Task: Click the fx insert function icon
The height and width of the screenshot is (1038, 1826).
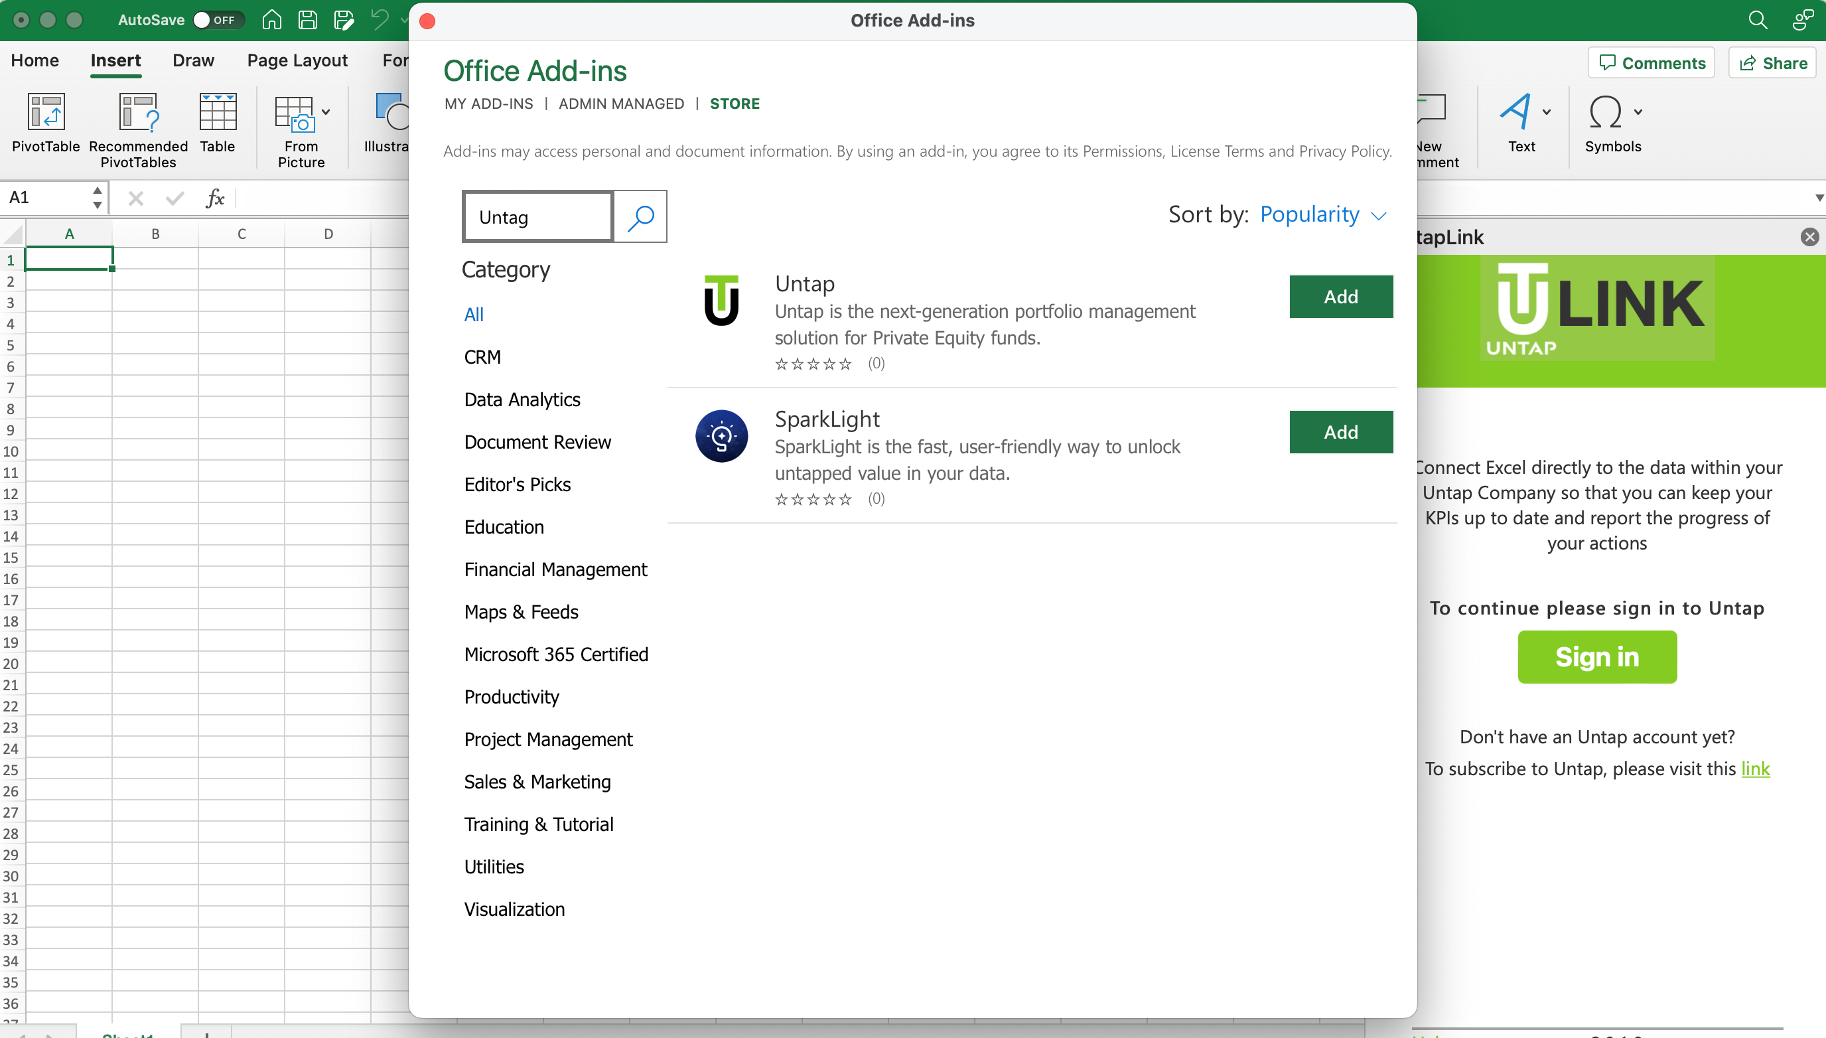Action: [214, 198]
